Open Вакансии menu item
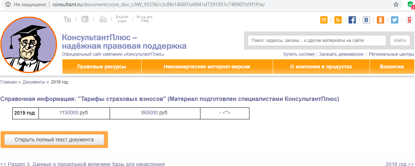Viewport: 415px width, 166px height. coord(392,67)
